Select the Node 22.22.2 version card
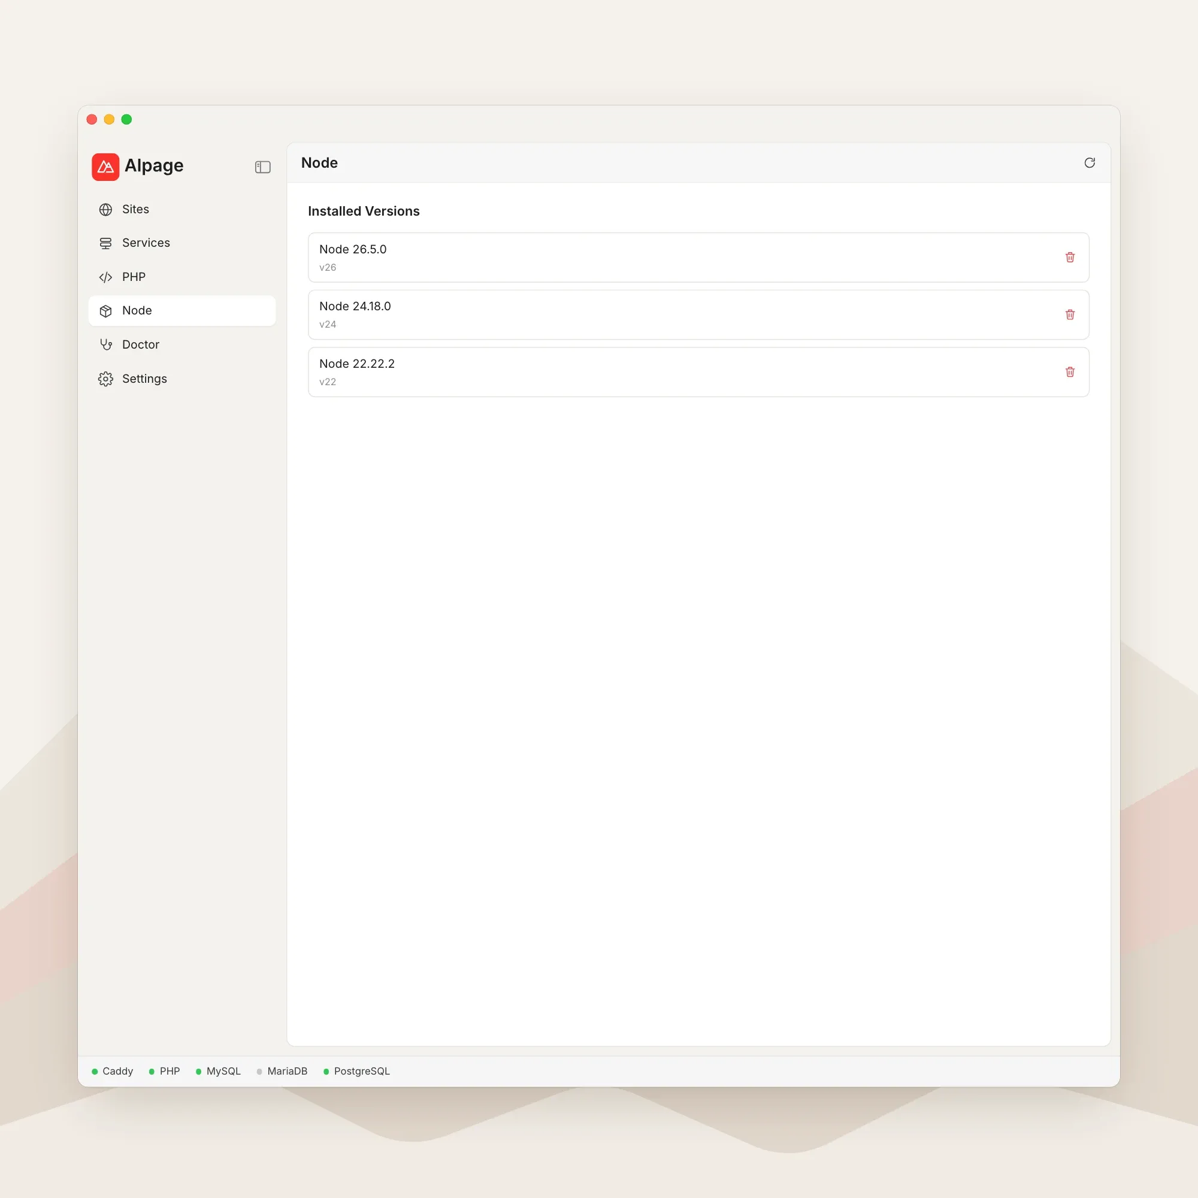1198x1198 pixels. pyautogui.click(x=698, y=371)
